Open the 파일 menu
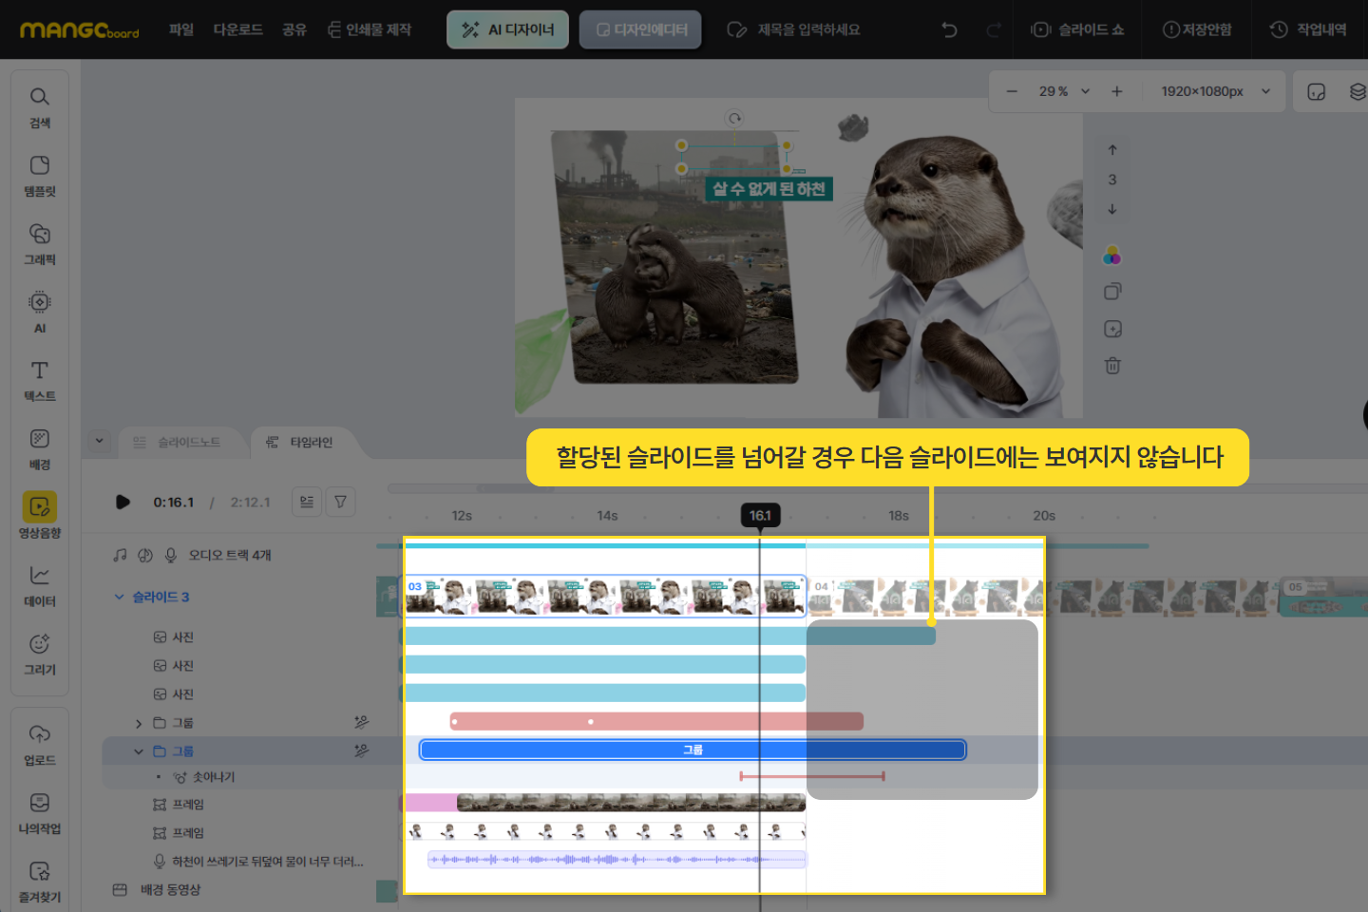1368x912 pixels. pyautogui.click(x=181, y=29)
